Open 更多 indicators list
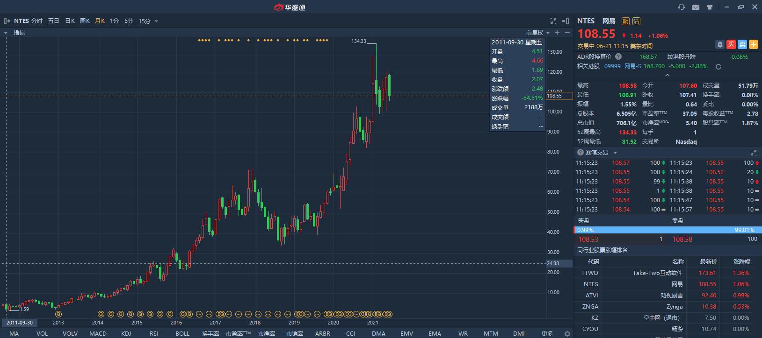The image size is (762, 338). click(x=547, y=334)
